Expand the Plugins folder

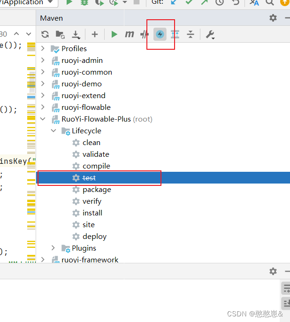coord(53,248)
